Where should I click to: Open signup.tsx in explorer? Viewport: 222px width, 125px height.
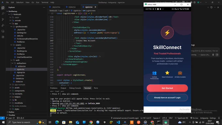[x=21, y=72]
